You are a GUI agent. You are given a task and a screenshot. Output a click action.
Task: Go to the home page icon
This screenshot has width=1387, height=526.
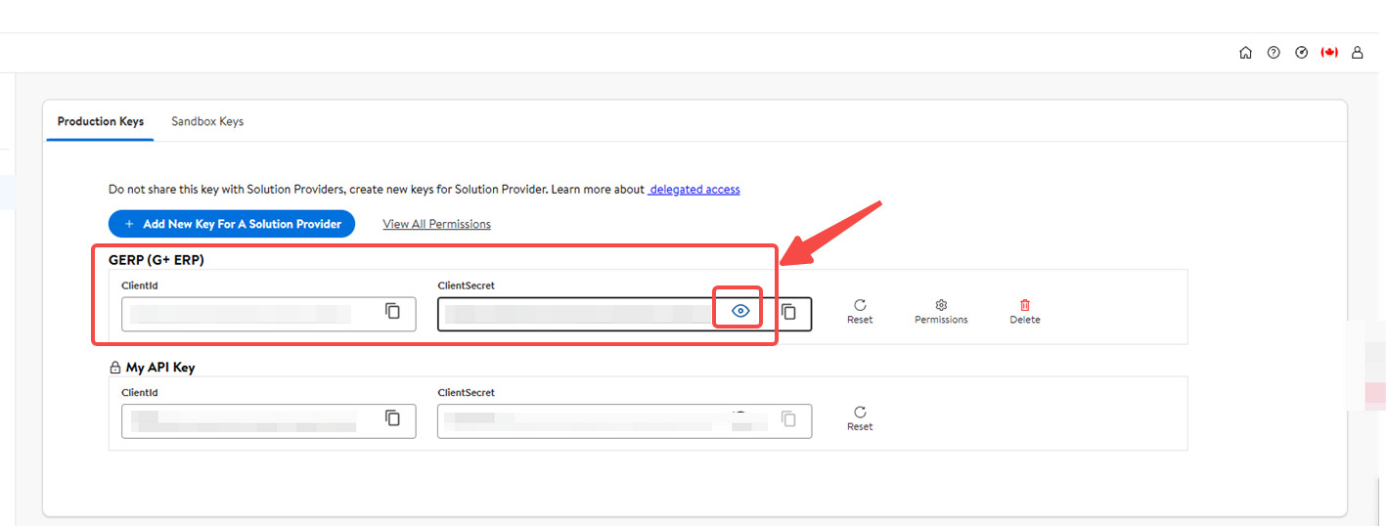pyautogui.click(x=1245, y=53)
